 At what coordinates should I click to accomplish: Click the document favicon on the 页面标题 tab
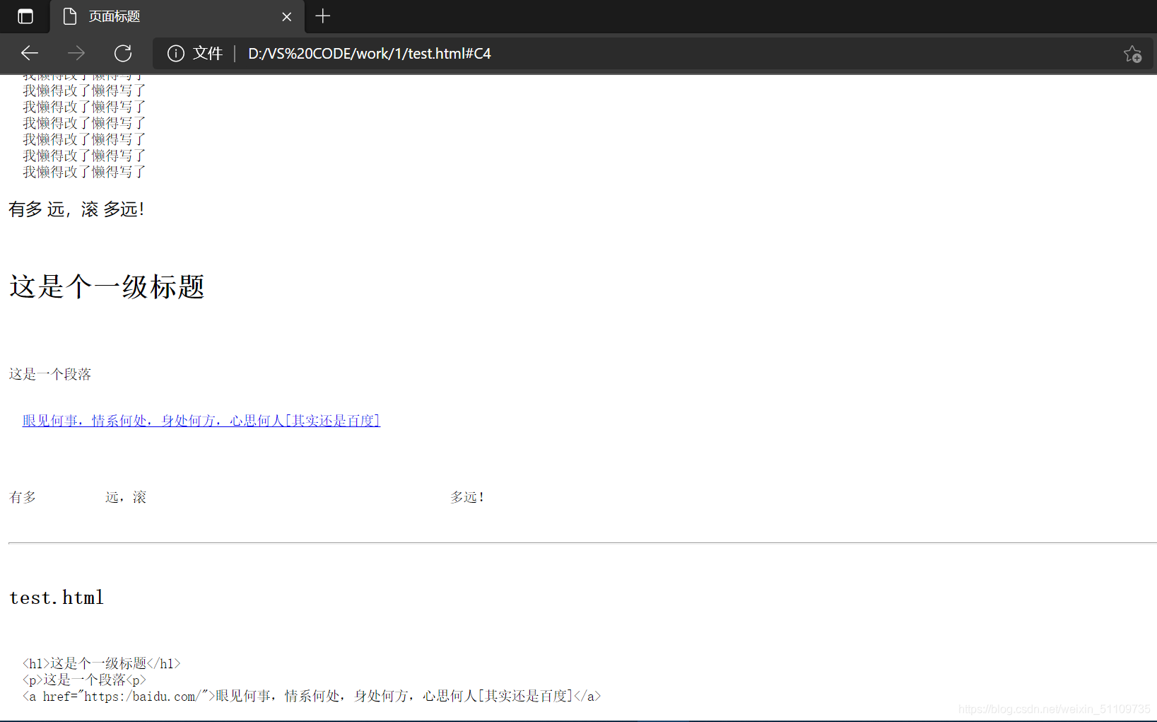(69, 16)
